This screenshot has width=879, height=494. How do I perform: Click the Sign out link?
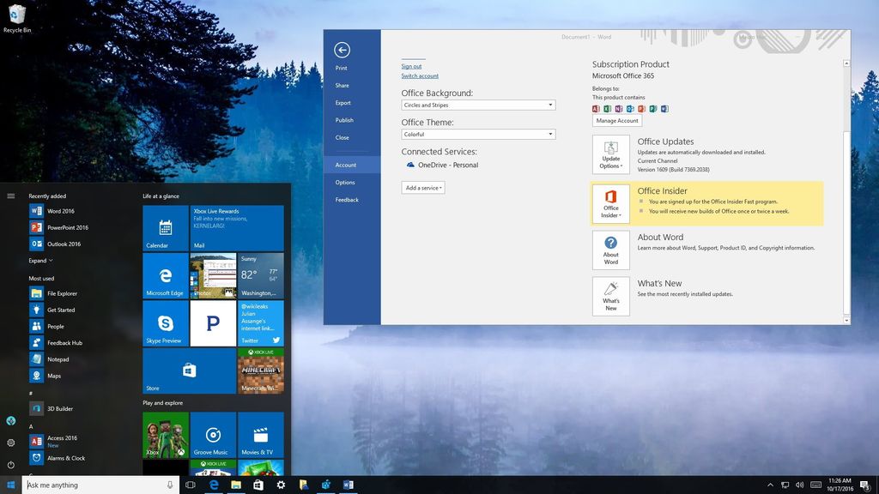(x=411, y=66)
